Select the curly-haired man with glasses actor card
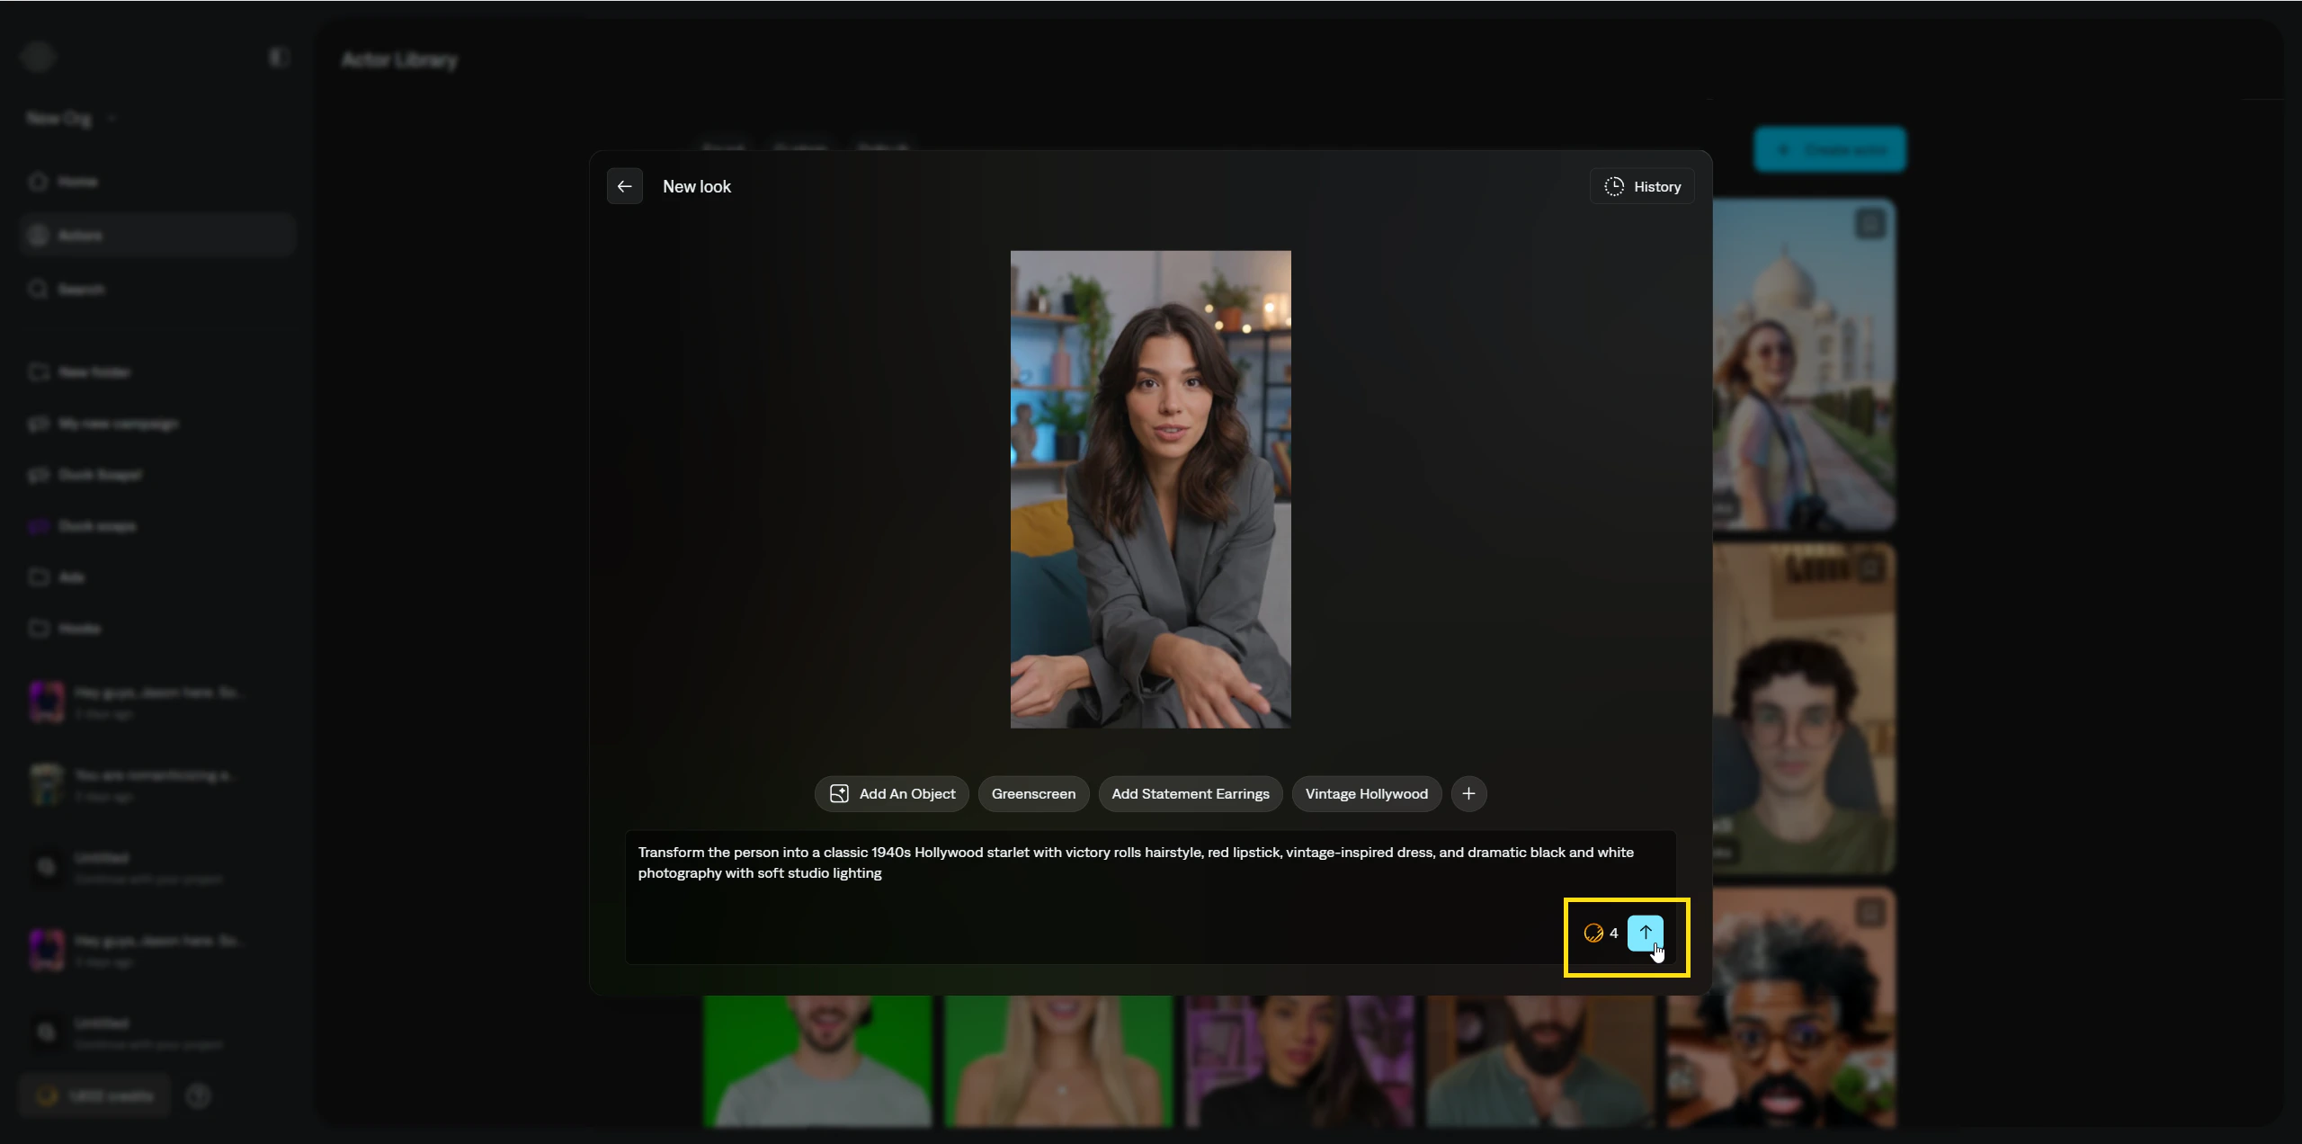The height and width of the screenshot is (1144, 2302). pyautogui.click(x=1804, y=708)
